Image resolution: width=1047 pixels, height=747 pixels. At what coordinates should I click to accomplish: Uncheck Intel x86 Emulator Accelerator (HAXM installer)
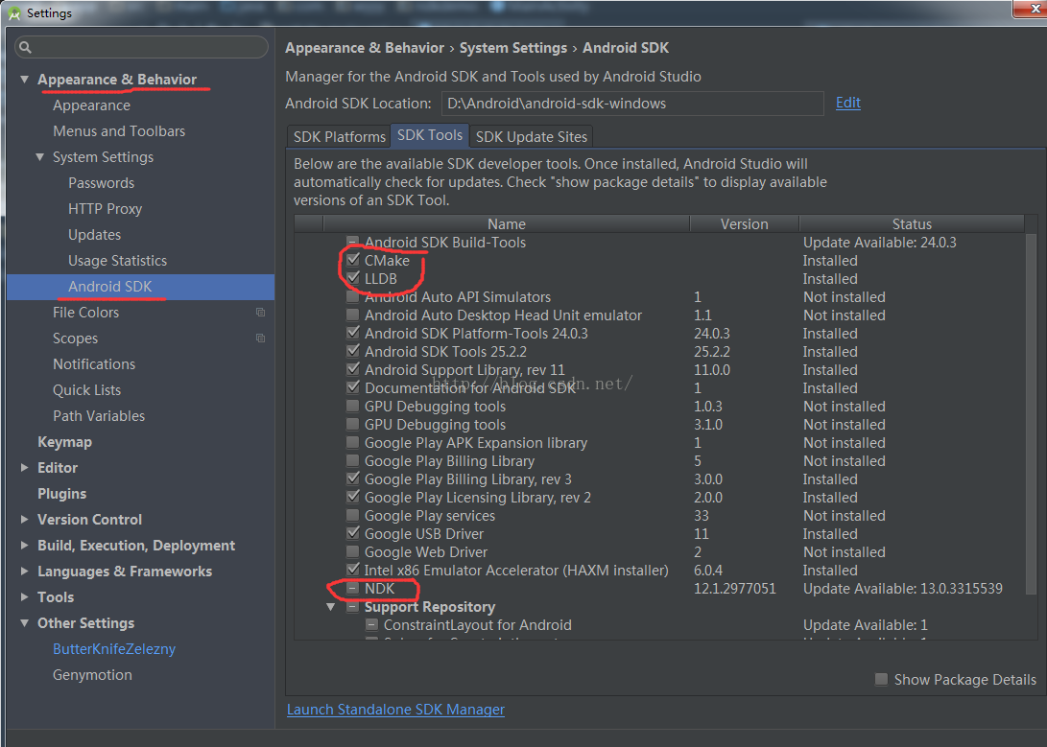pyautogui.click(x=353, y=570)
